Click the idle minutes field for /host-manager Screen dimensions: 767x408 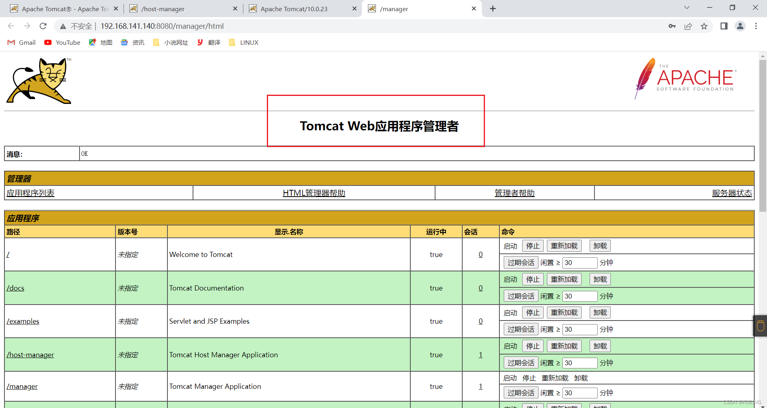point(580,363)
